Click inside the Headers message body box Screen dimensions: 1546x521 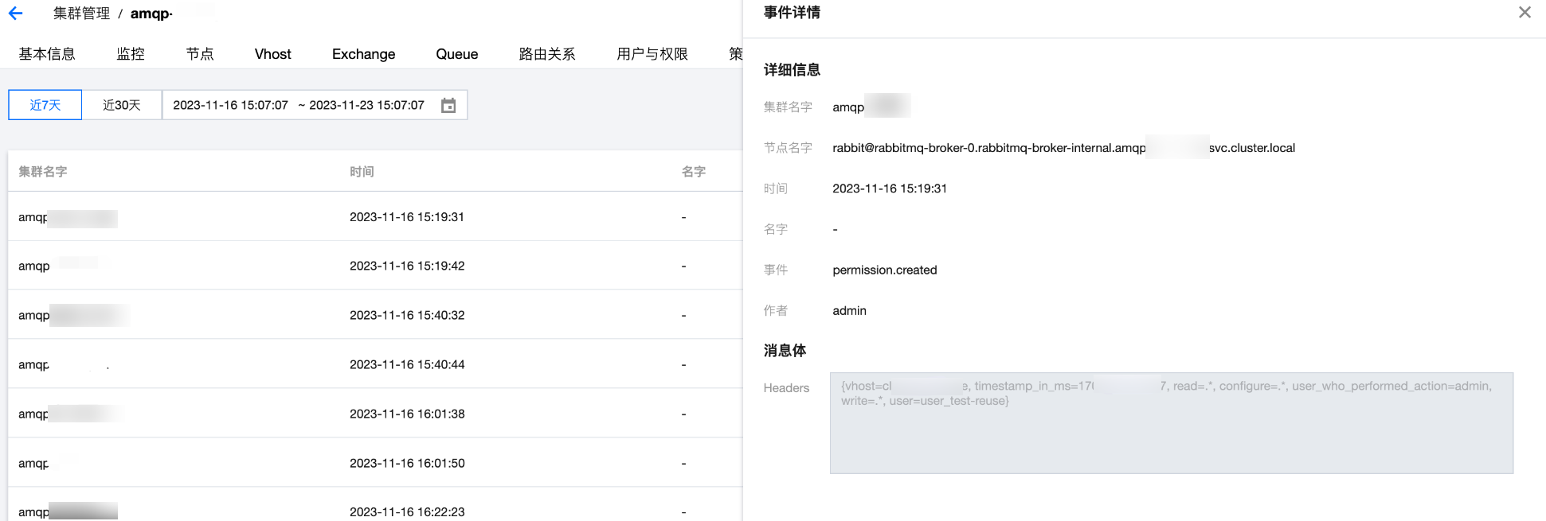(x=1172, y=423)
